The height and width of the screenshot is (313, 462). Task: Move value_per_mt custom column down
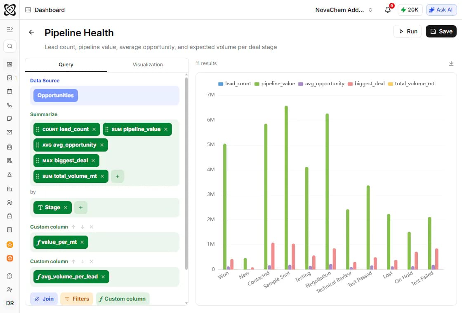point(82,227)
